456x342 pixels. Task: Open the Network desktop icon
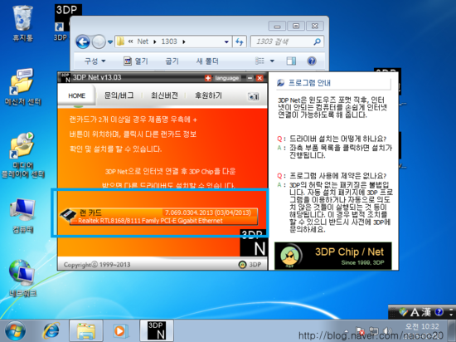tap(22, 278)
